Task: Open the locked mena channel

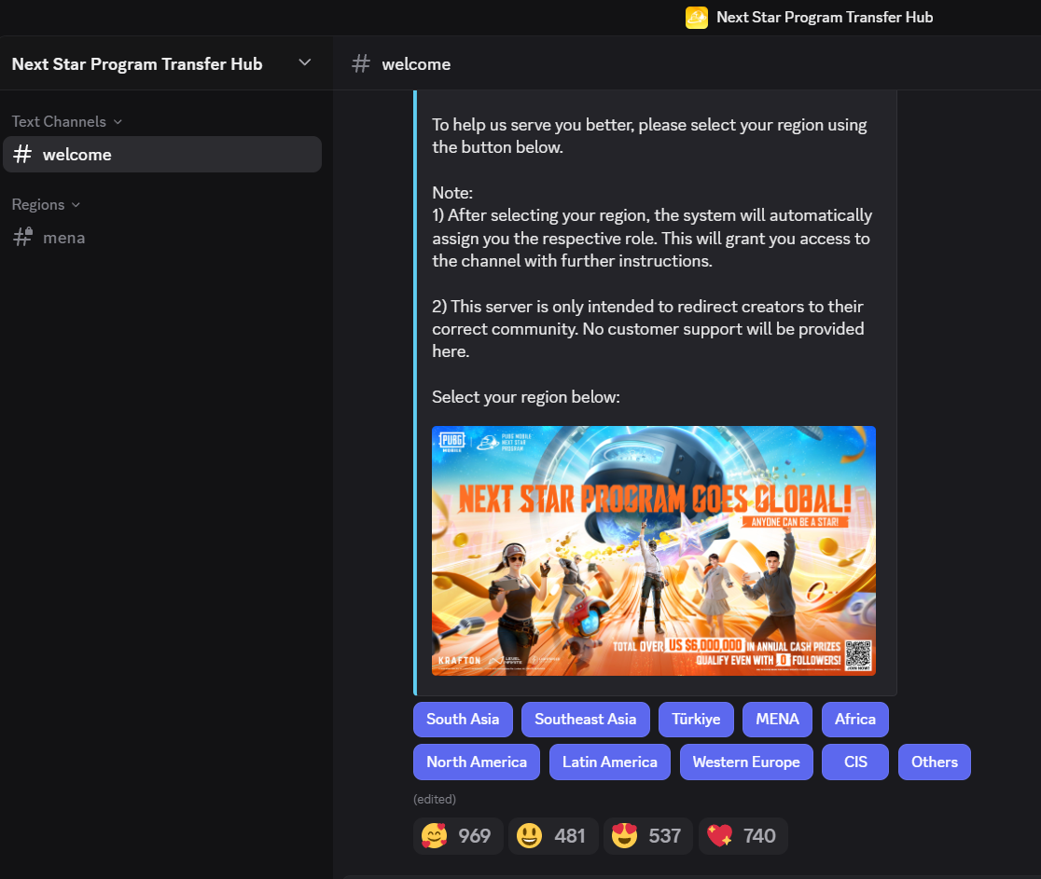Action: (x=162, y=238)
